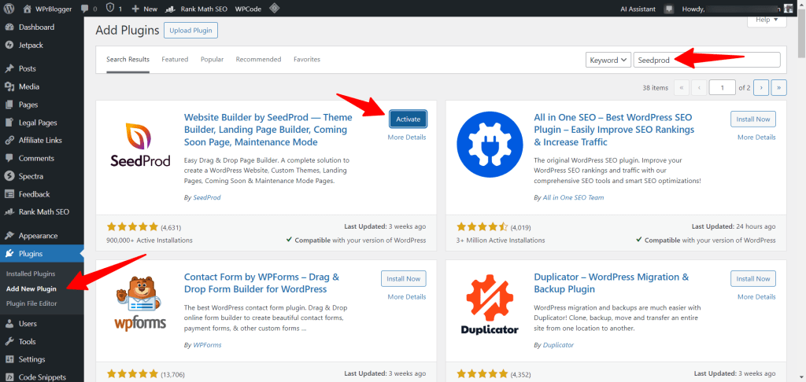Click the diamond icon in admin bar
Viewport: 806px width, 382px height.
pyautogui.click(x=275, y=8)
